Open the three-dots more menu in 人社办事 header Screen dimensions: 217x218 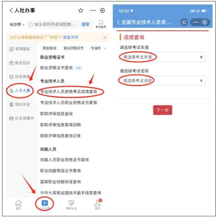(93, 10)
